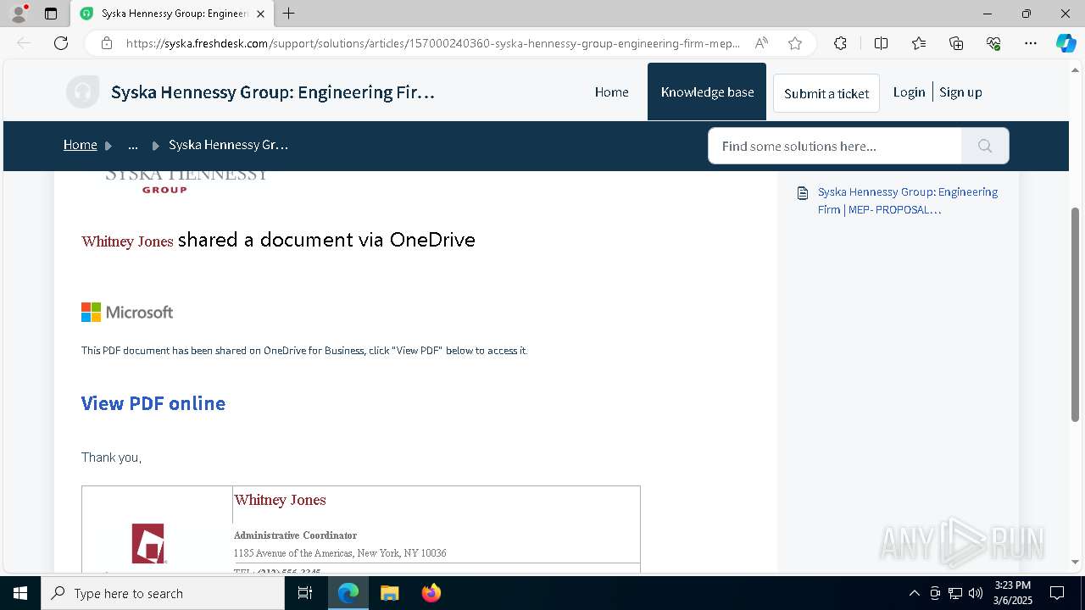Image resolution: width=1085 pixels, height=610 pixels.
Task: Open Browser essentials heart icon
Action: point(993,43)
